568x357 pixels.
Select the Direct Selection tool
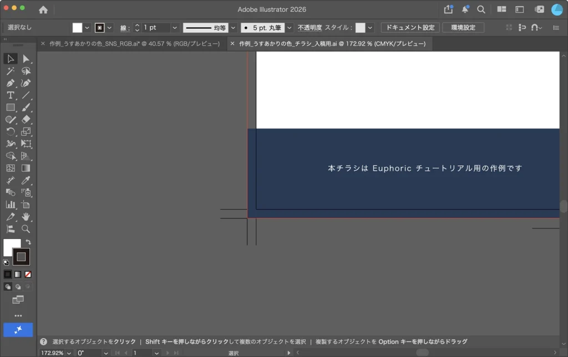coord(26,59)
